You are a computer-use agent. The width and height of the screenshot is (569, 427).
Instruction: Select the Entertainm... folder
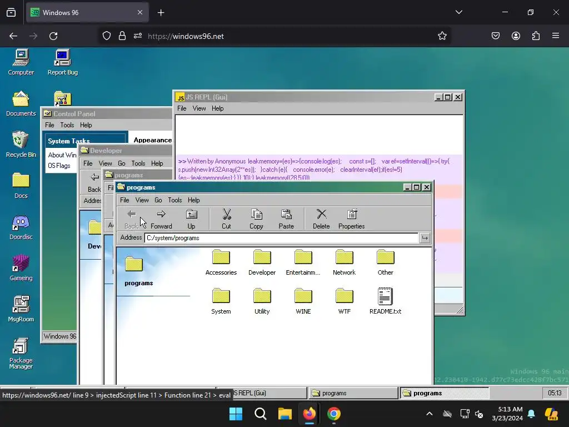pyautogui.click(x=303, y=262)
